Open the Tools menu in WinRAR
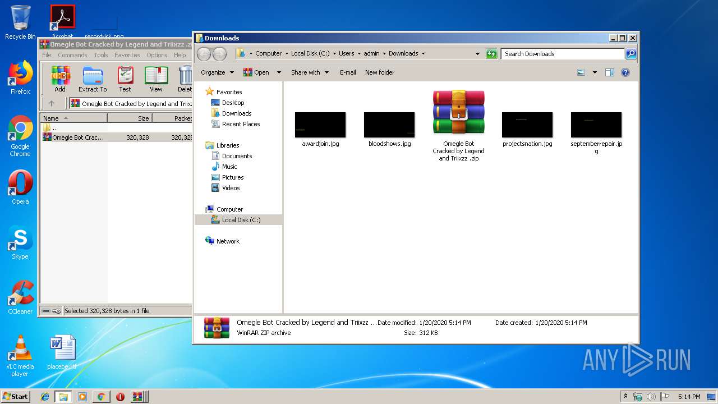Image resolution: width=718 pixels, height=404 pixels. click(101, 55)
